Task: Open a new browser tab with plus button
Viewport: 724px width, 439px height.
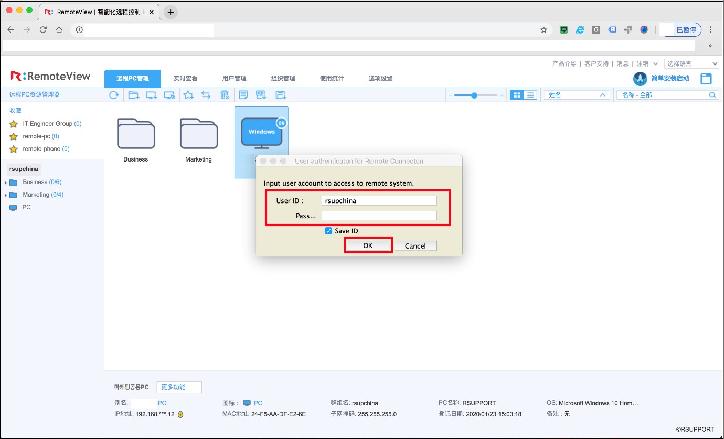Action: point(171,12)
